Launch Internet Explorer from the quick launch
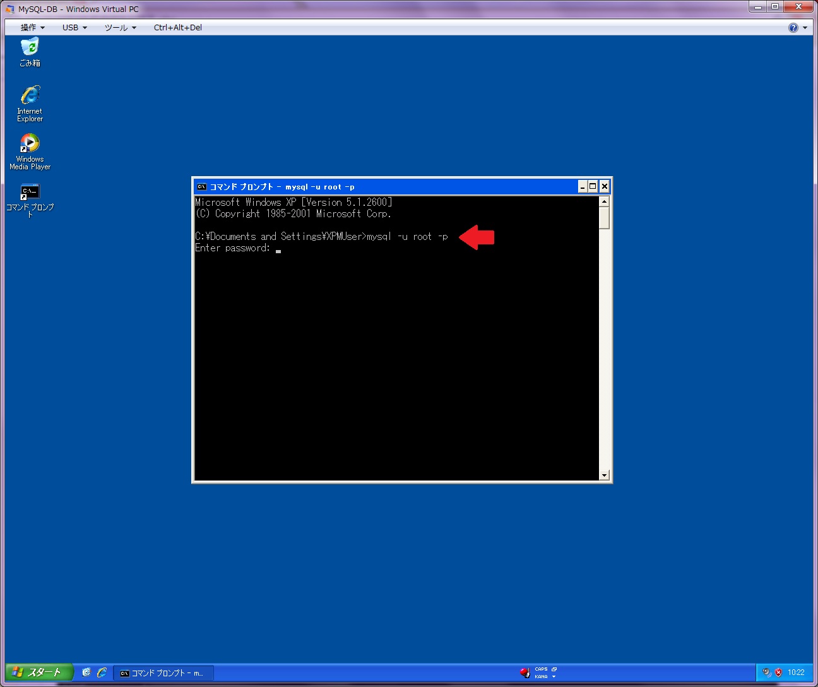 [102, 672]
